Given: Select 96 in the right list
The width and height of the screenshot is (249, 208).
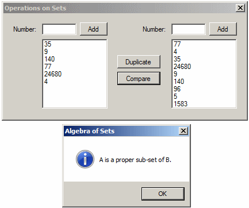Looking at the screenshot, I should click(x=177, y=89).
